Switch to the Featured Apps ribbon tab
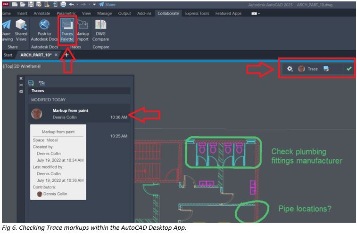Viewport: 357px width, 234px height. (x=228, y=13)
